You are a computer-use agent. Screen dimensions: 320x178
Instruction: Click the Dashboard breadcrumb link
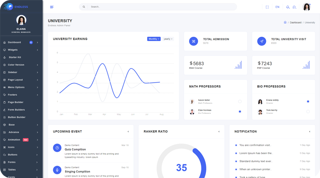(296, 22)
